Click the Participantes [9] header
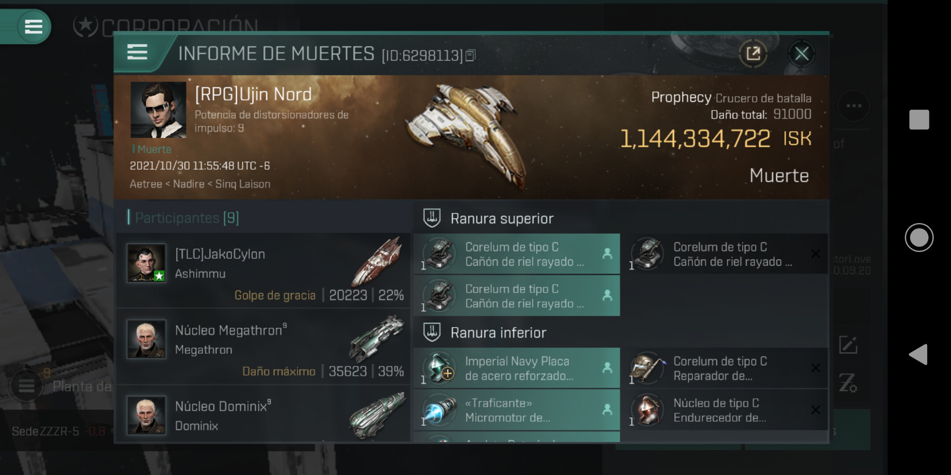 (187, 218)
